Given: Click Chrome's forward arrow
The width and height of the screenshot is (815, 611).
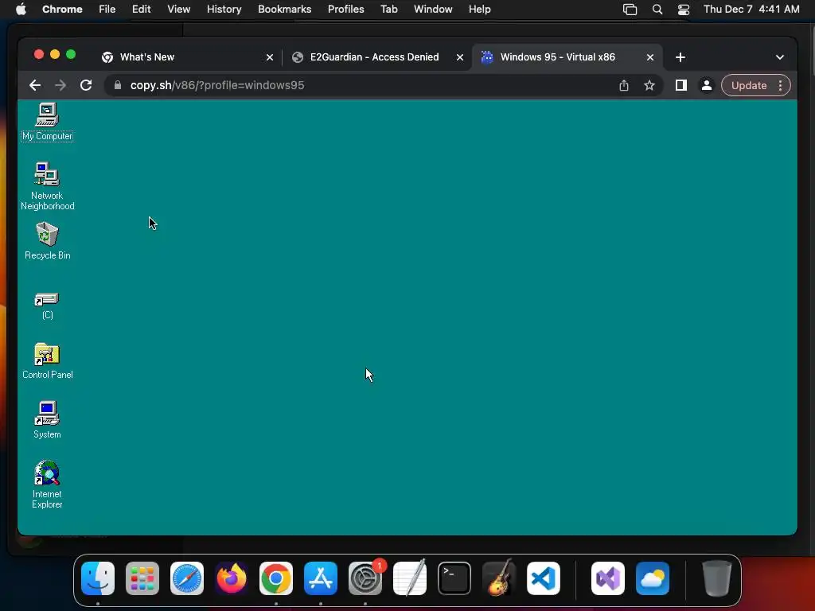Looking at the screenshot, I should tap(60, 85).
